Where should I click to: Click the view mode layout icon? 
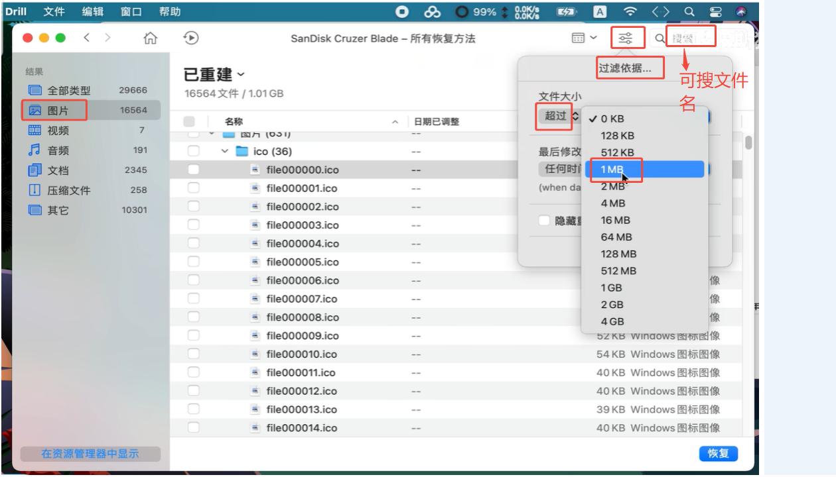(579, 38)
